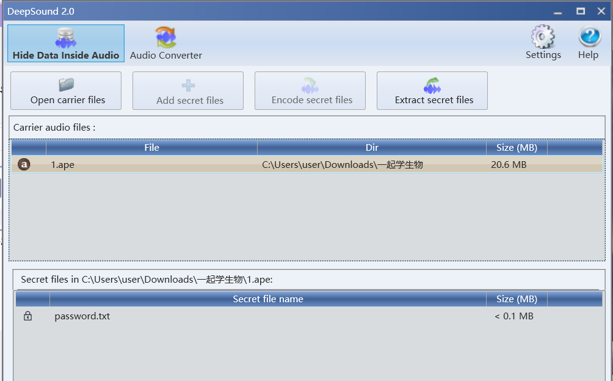Click the Extract secret files button

pyautogui.click(x=432, y=91)
